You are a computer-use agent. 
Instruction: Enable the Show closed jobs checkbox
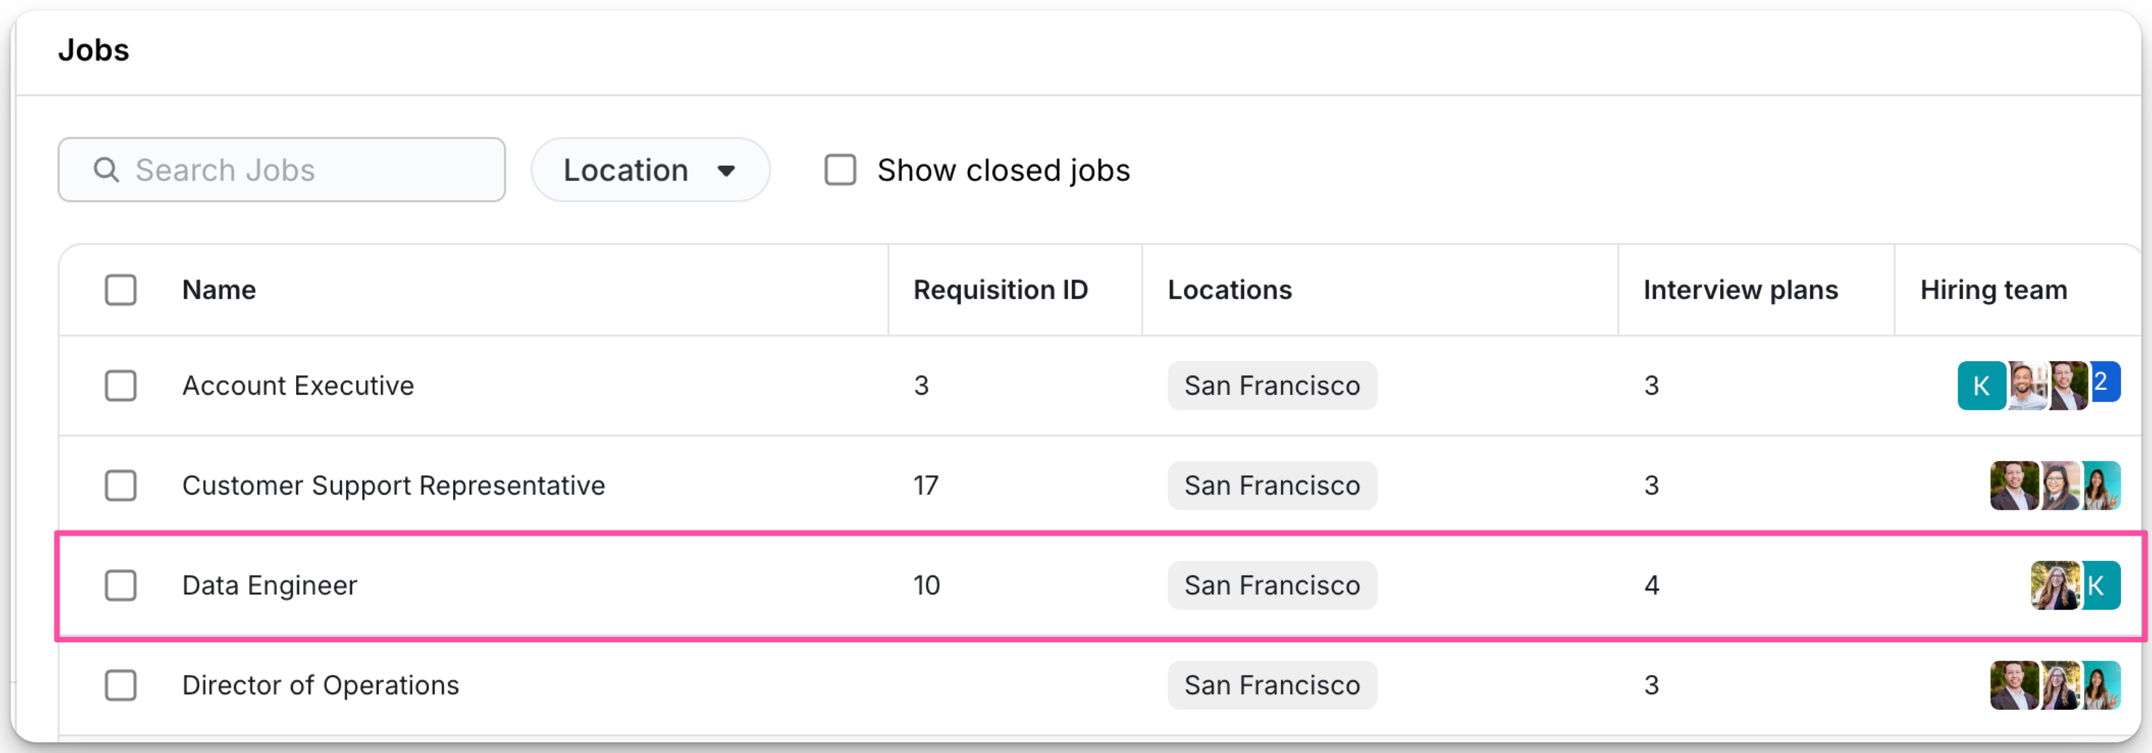[839, 170]
